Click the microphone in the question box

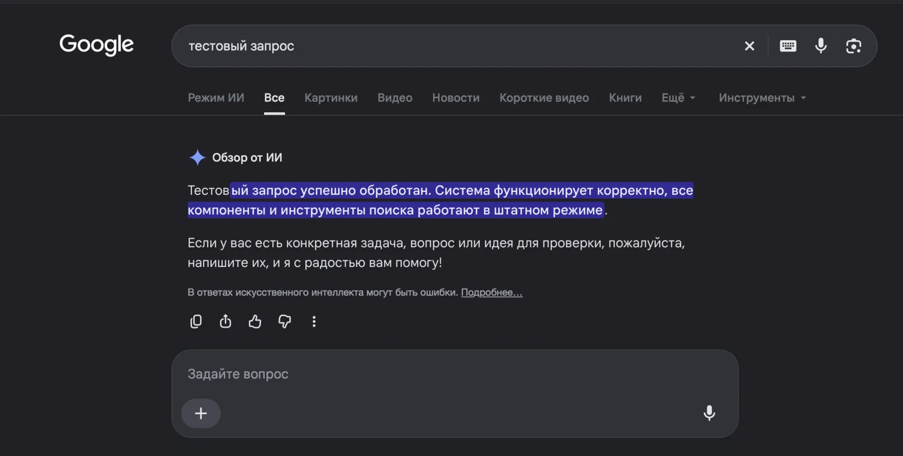point(709,413)
